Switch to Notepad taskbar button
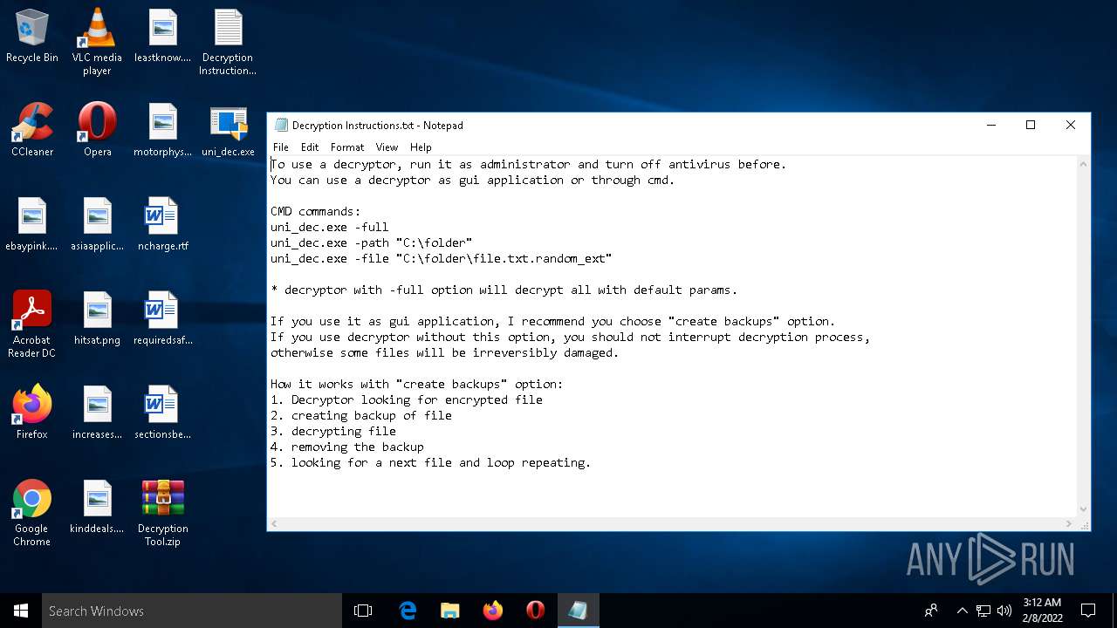 tap(578, 611)
